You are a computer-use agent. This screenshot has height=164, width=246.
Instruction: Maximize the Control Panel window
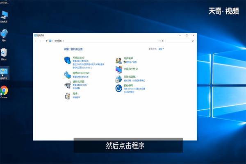click(x=187, y=36)
